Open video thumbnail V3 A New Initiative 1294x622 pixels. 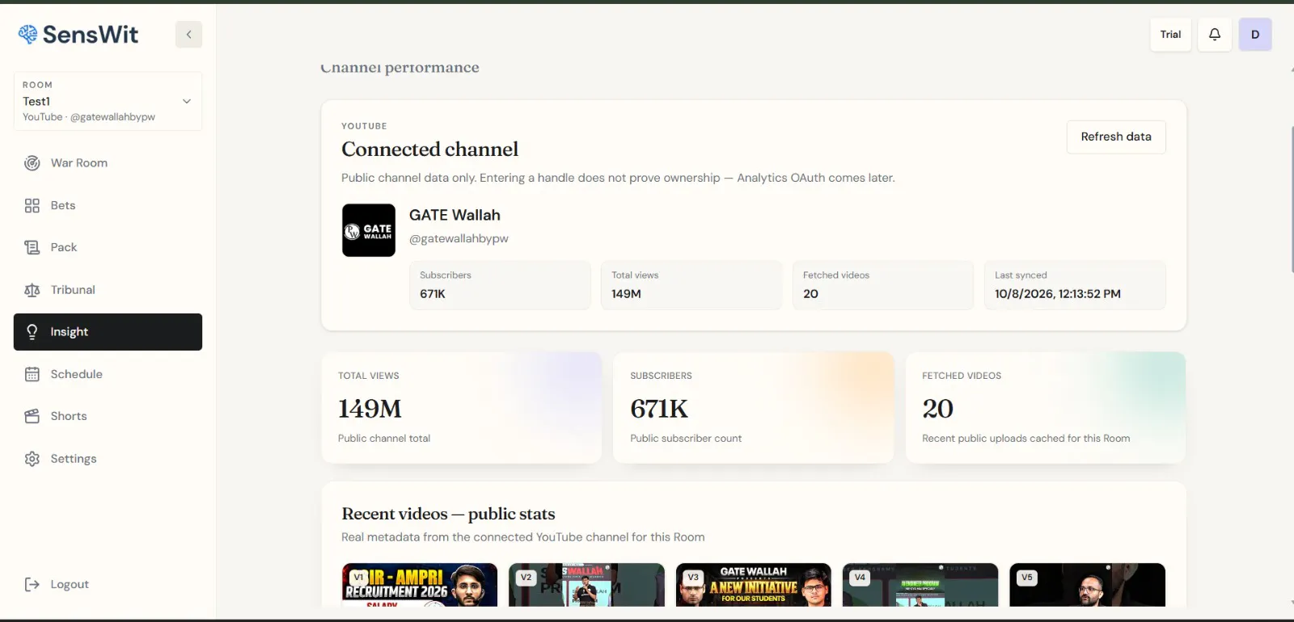pos(754,585)
